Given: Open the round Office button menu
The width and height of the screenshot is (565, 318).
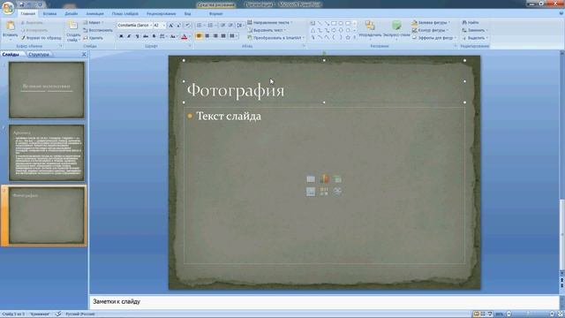Looking at the screenshot, I should coord(8,8).
